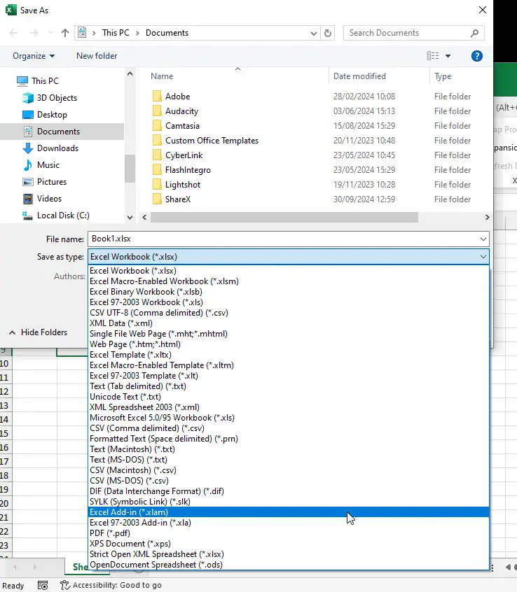Click the 3D Objects icon in sidebar
Viewport: 517px width, 592px height.
tap(28, 98)
